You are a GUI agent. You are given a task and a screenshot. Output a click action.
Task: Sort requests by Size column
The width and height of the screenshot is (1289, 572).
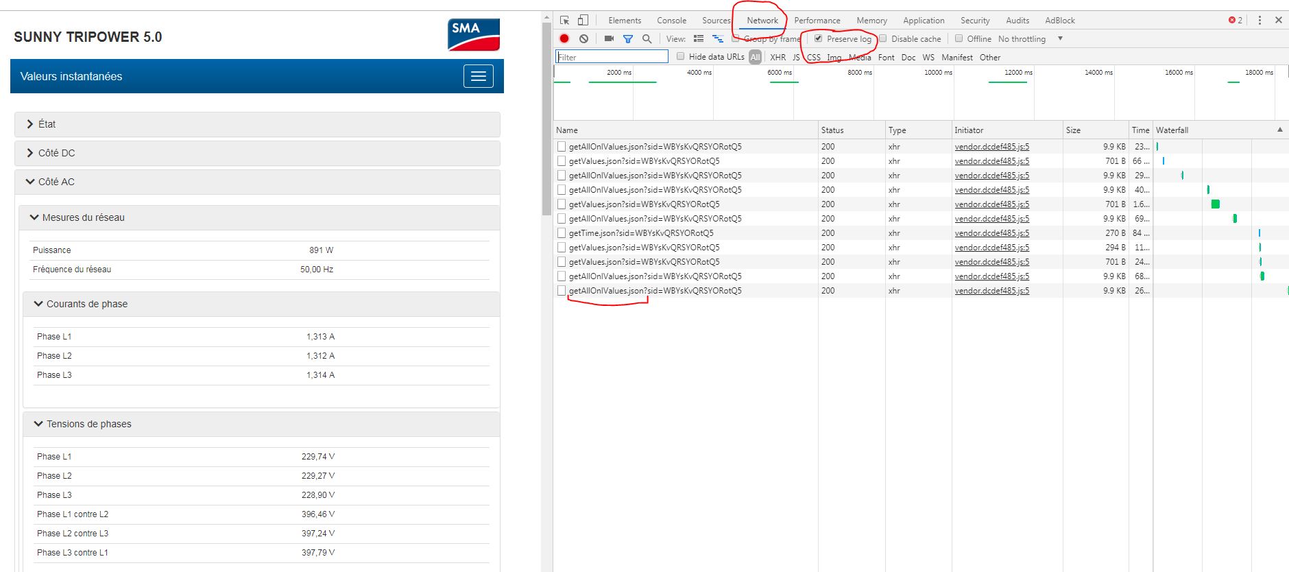[1096, 130]
